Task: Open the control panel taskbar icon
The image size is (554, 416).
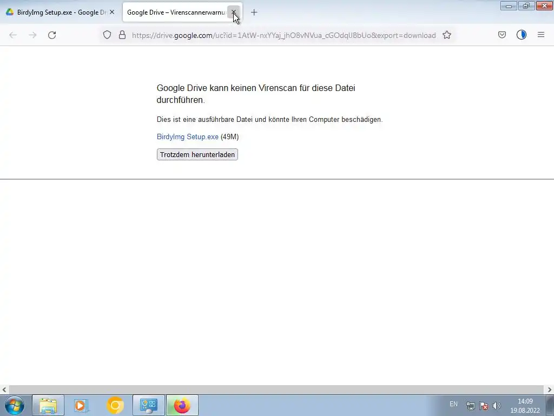Action: (x=148, y=405)
